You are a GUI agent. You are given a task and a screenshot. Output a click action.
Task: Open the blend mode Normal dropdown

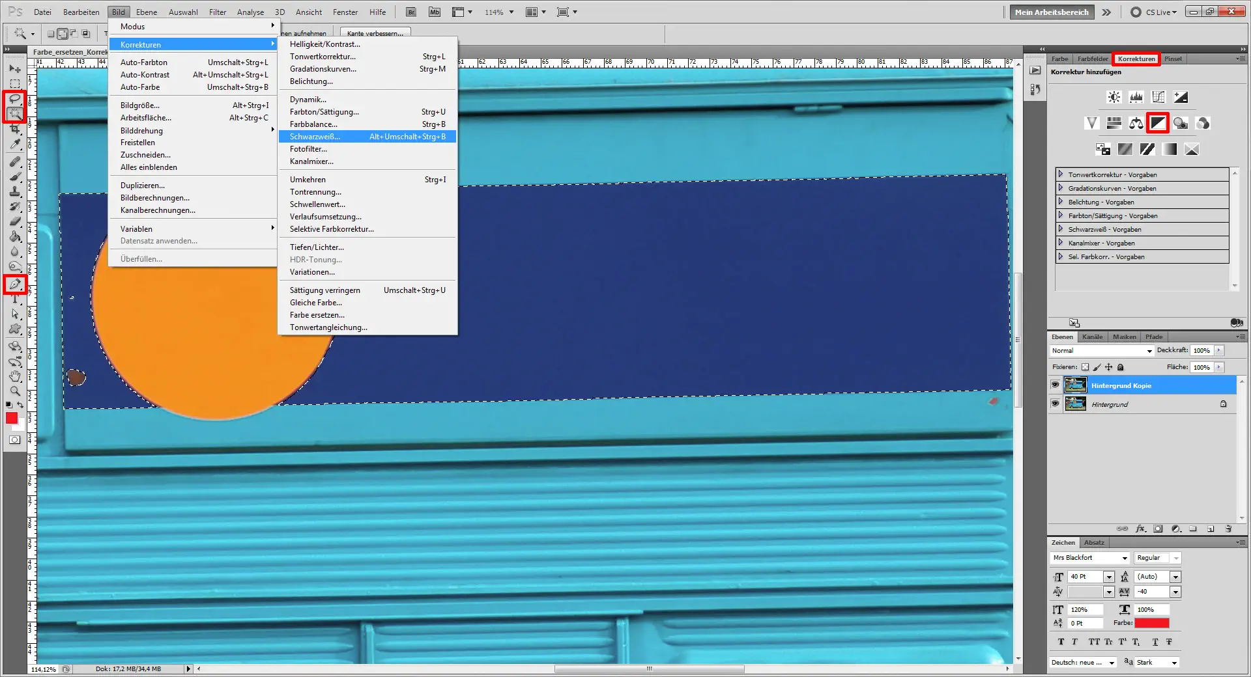[1101, 350]
